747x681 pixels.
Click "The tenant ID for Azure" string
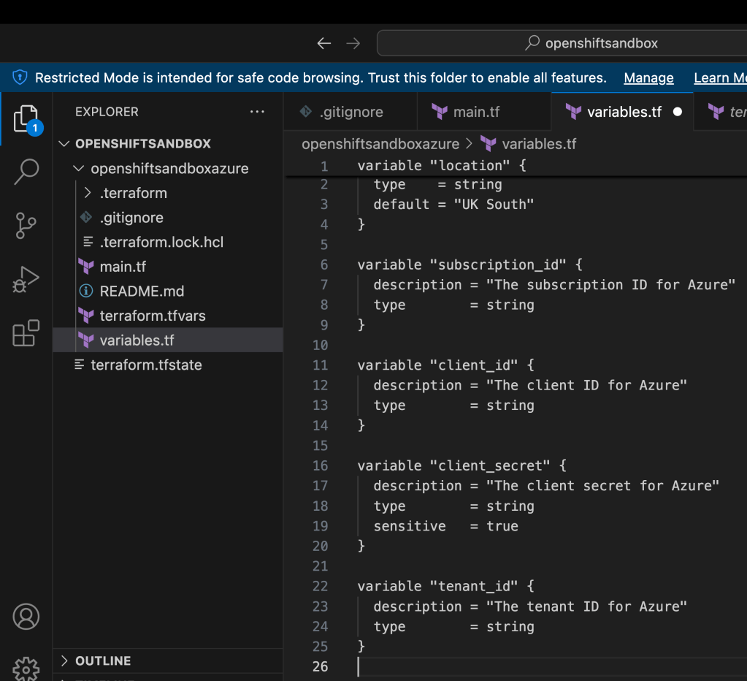tap(586, 606)
